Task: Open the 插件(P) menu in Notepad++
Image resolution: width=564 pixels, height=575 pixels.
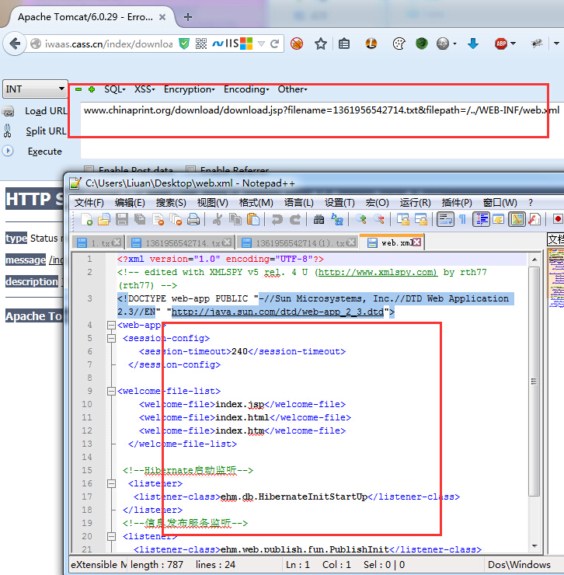Action: [x=457, y=203]
